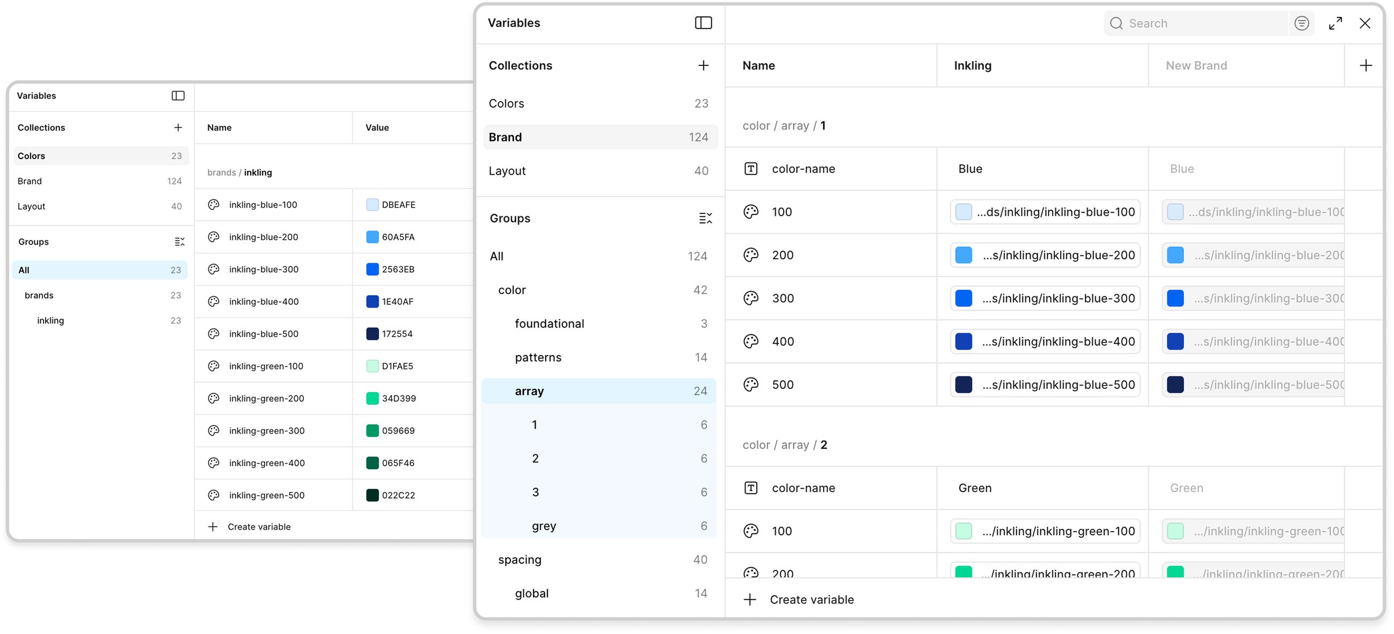Select All group in back window
This screenshot has height=634, width=1394.
(x=100, y=270)
